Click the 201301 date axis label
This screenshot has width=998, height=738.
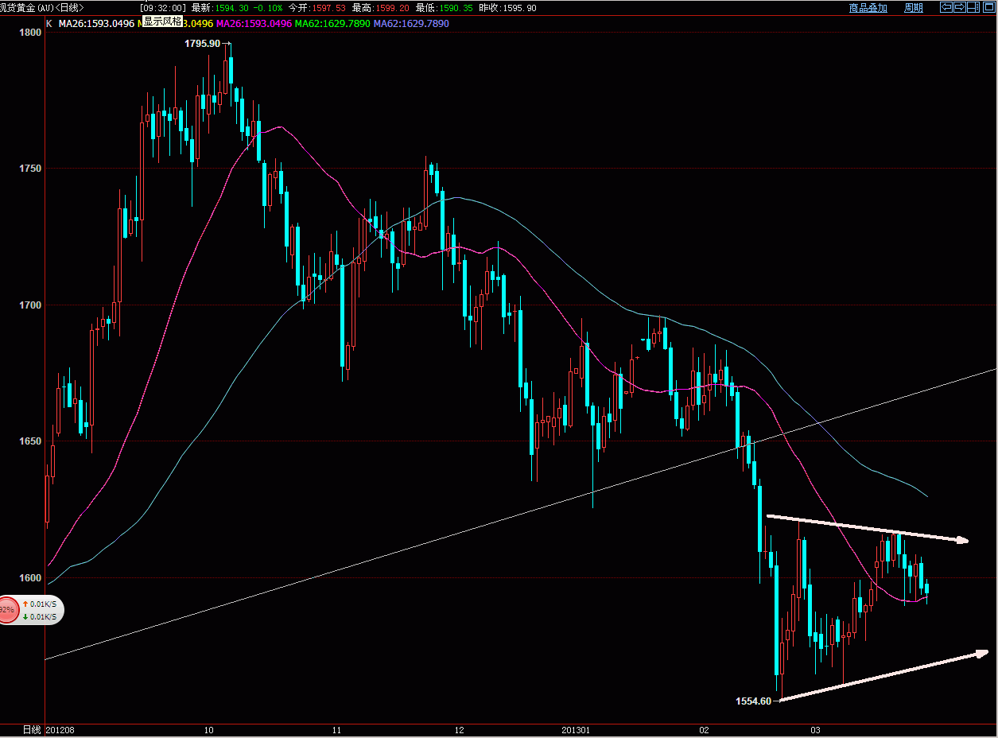pyautogui.click(x=577, y=729)
